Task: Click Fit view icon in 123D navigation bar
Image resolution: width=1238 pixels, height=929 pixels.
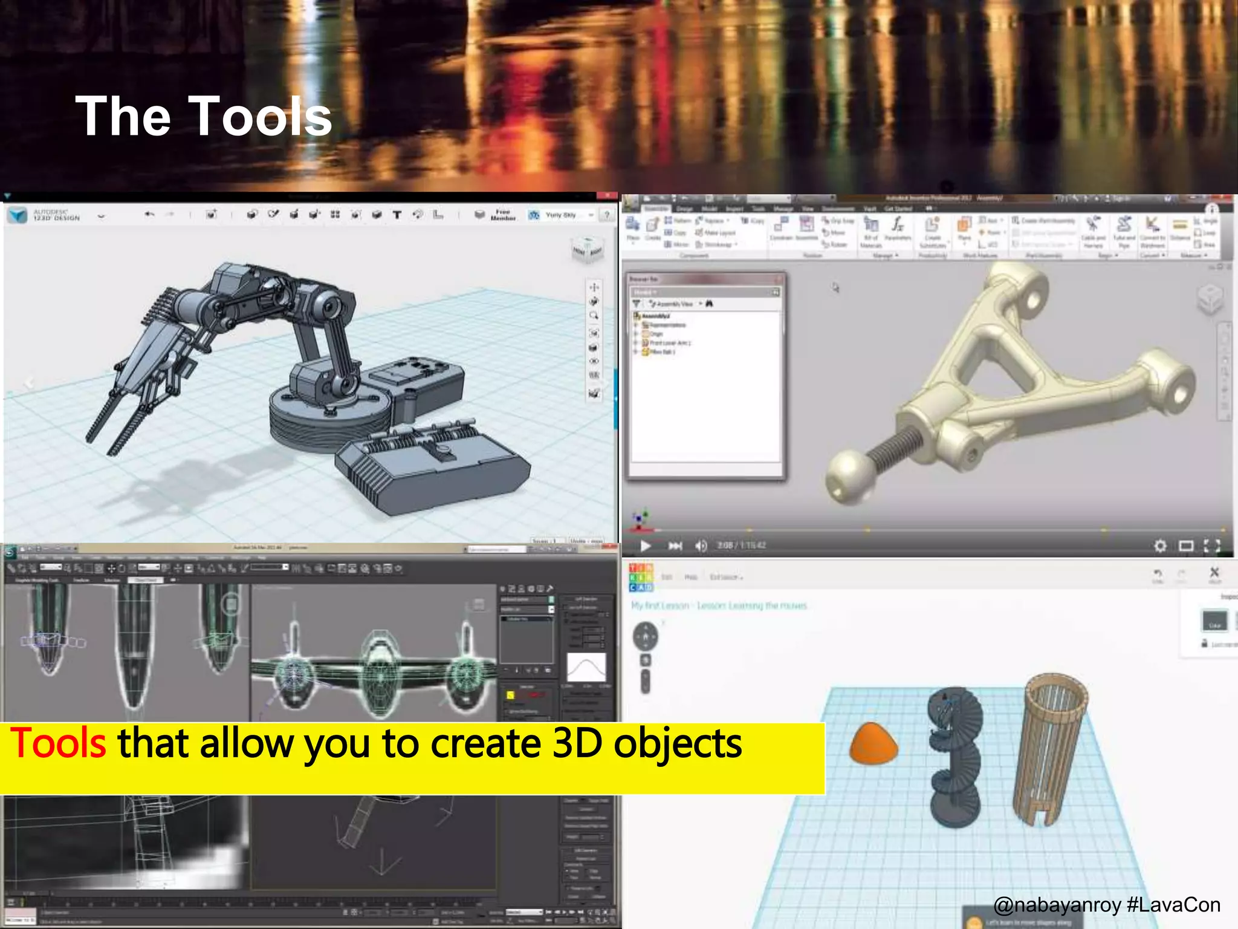Action: [594, 333]
